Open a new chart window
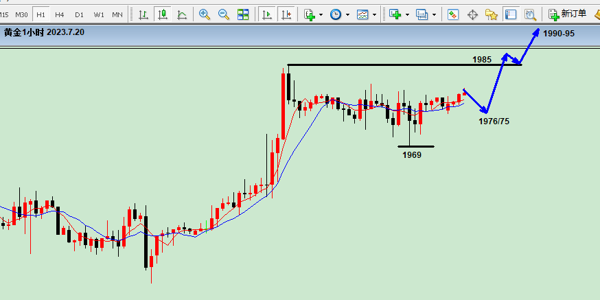The image size is (600, 300). (395, 14)
